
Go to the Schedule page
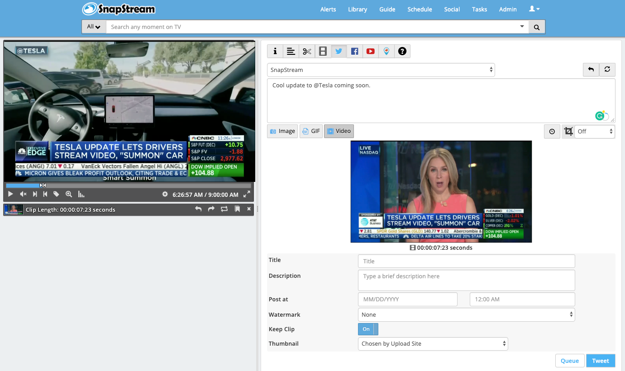pyautogui.click(x=420, y=9)
